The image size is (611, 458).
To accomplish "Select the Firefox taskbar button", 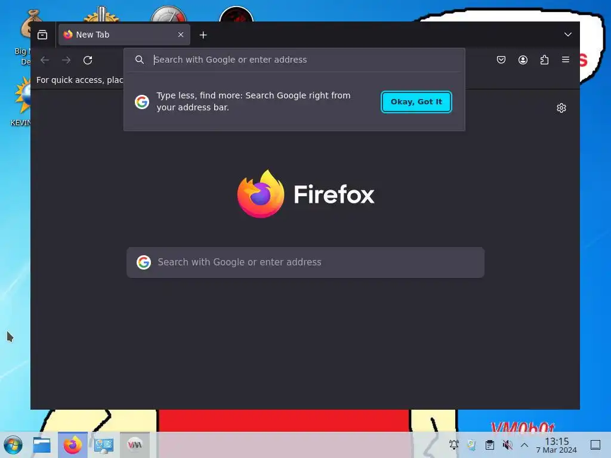I will pyautogui.click(x=72, y=445).
